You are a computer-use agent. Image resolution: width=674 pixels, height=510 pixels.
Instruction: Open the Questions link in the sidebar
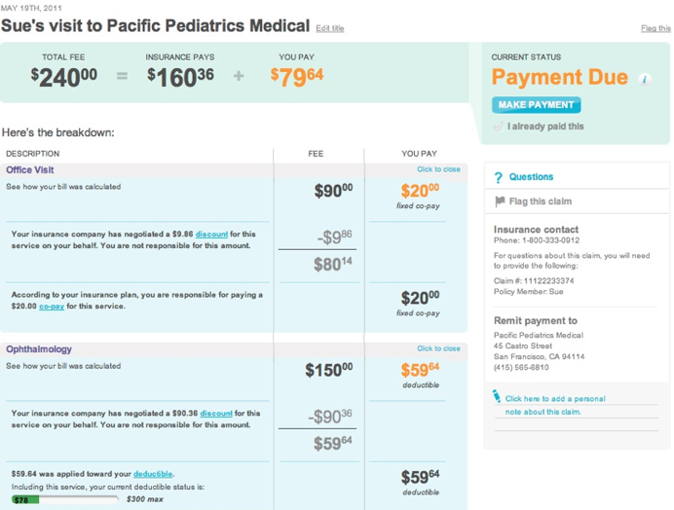click(531, 177)
